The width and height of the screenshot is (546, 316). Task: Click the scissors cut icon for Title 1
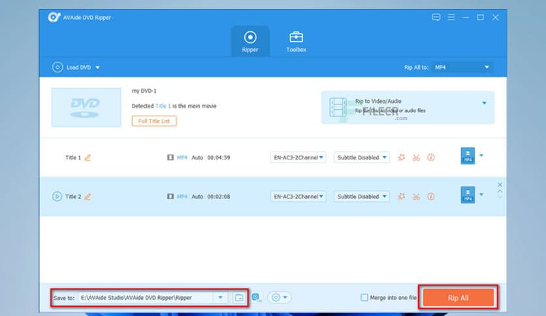pyautogui.click(x=416, y=157)
